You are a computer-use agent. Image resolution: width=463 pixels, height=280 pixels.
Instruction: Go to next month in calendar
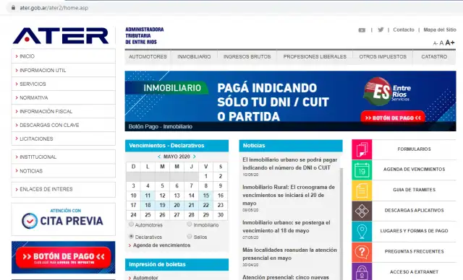pyautogui.click(x=195, y=157)
